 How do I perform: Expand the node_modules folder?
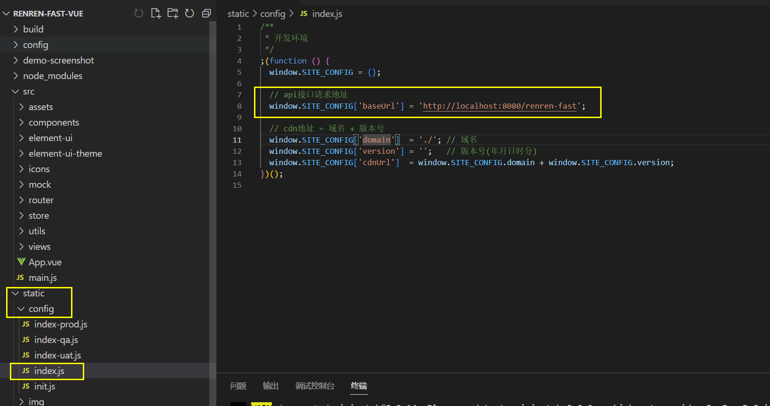(x=16, y=76)
